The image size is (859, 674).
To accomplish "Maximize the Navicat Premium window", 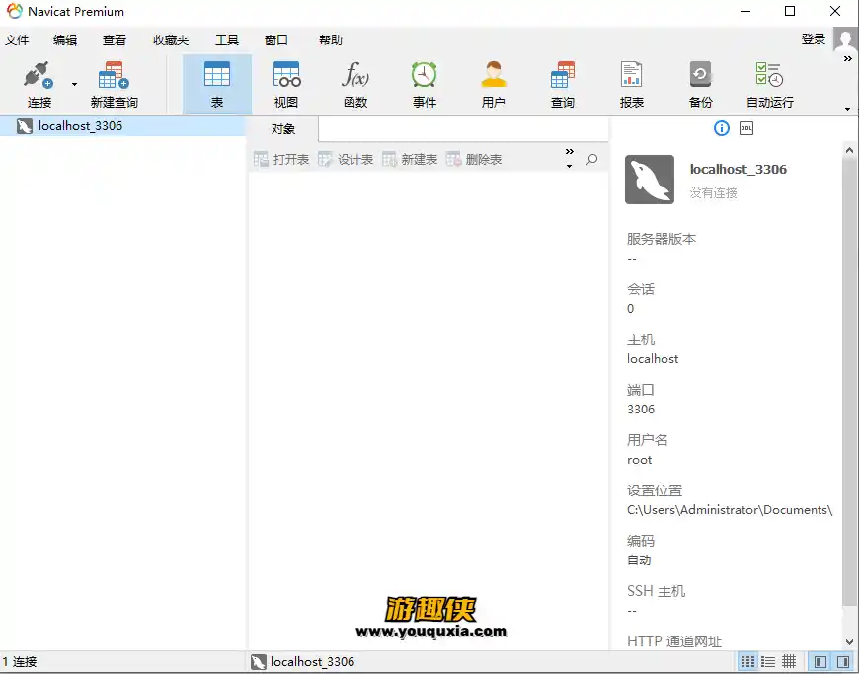I will click(x=790, y=11).
